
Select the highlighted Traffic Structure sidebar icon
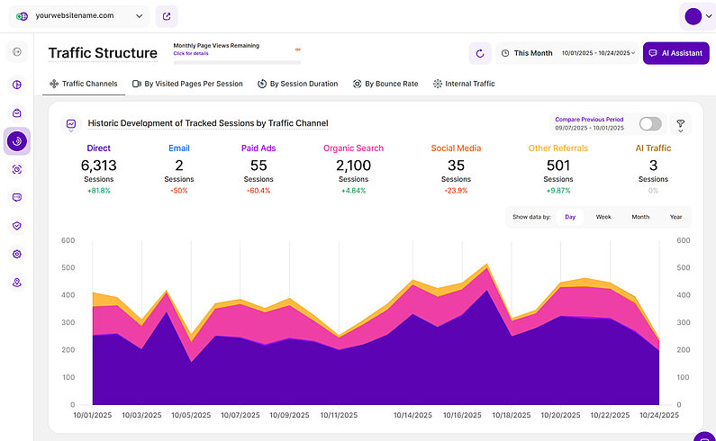point(17,141)
